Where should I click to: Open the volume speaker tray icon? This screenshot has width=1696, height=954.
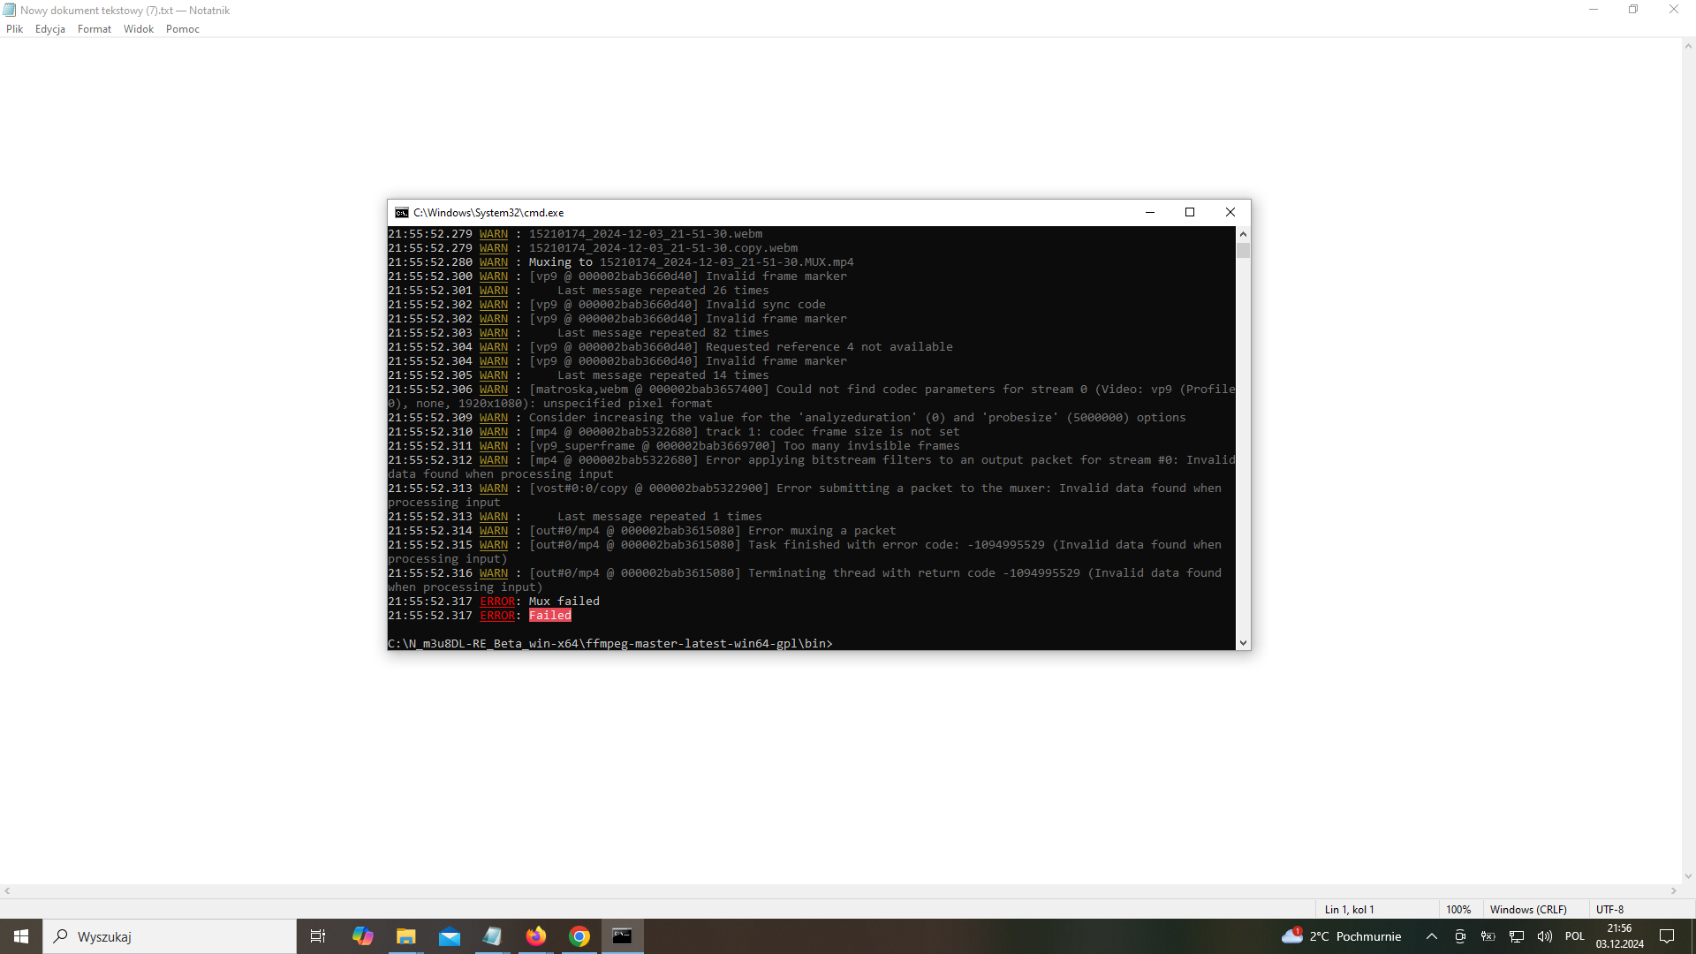click(1544, 936)
